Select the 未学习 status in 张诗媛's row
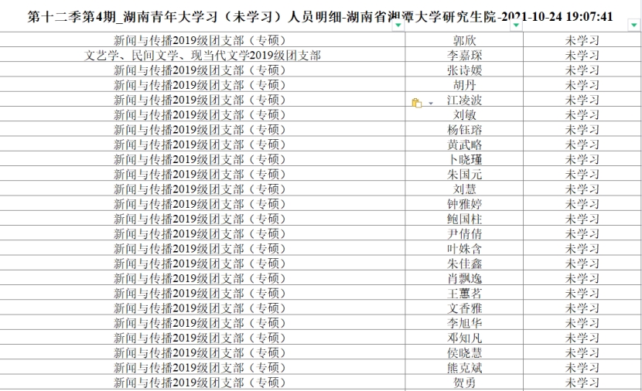Image resolution: width=642 pixels, height=391 pixels. [582, 70]
